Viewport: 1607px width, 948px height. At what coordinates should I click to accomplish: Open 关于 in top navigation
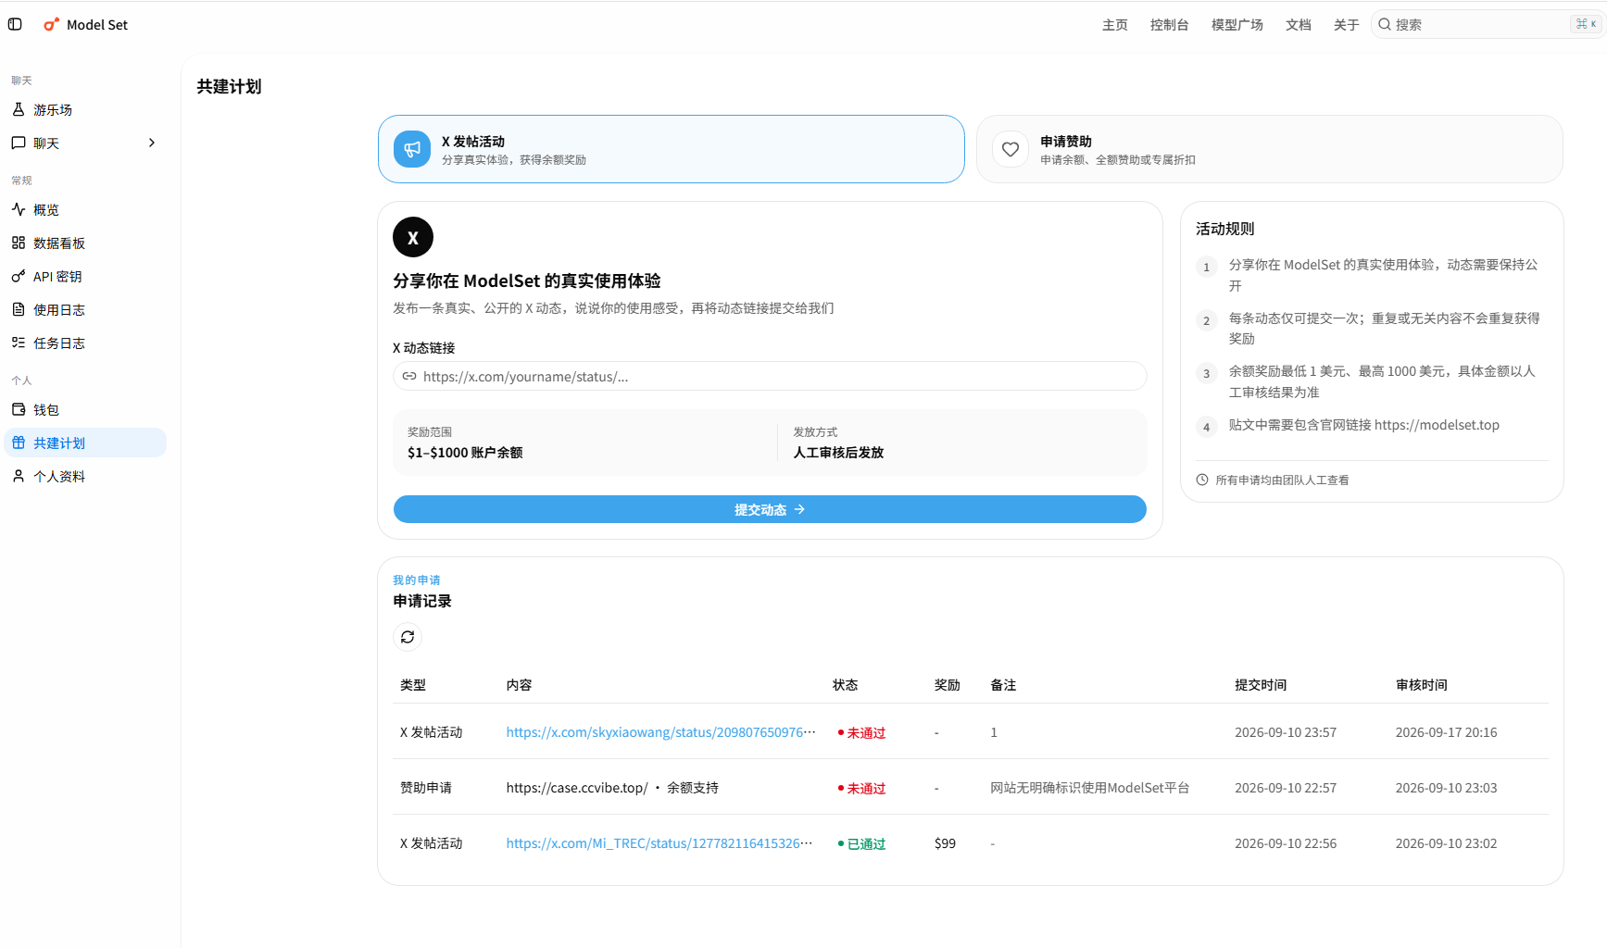pos(1347,25)
